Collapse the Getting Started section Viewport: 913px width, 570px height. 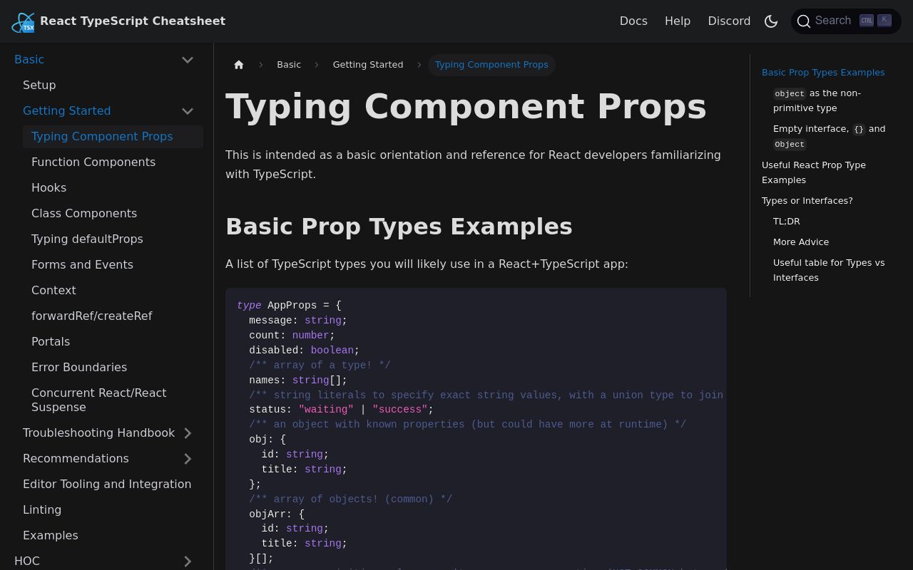[188, 111]
